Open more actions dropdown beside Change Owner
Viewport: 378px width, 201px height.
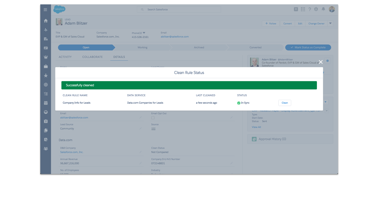[x=330, y=24]
